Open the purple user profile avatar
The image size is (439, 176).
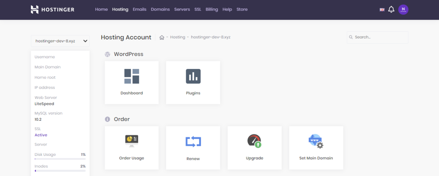pos(403,9)
